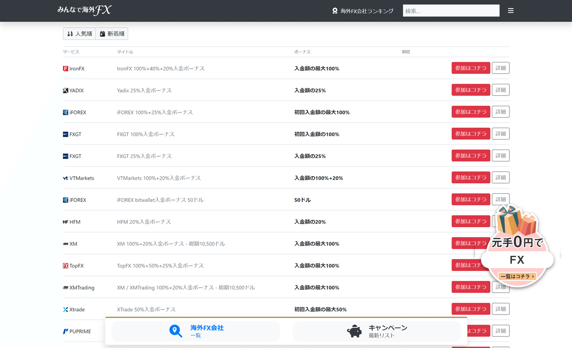Click the FXGT logo icon
Screen dimensions: 572x348
(65, 134)
